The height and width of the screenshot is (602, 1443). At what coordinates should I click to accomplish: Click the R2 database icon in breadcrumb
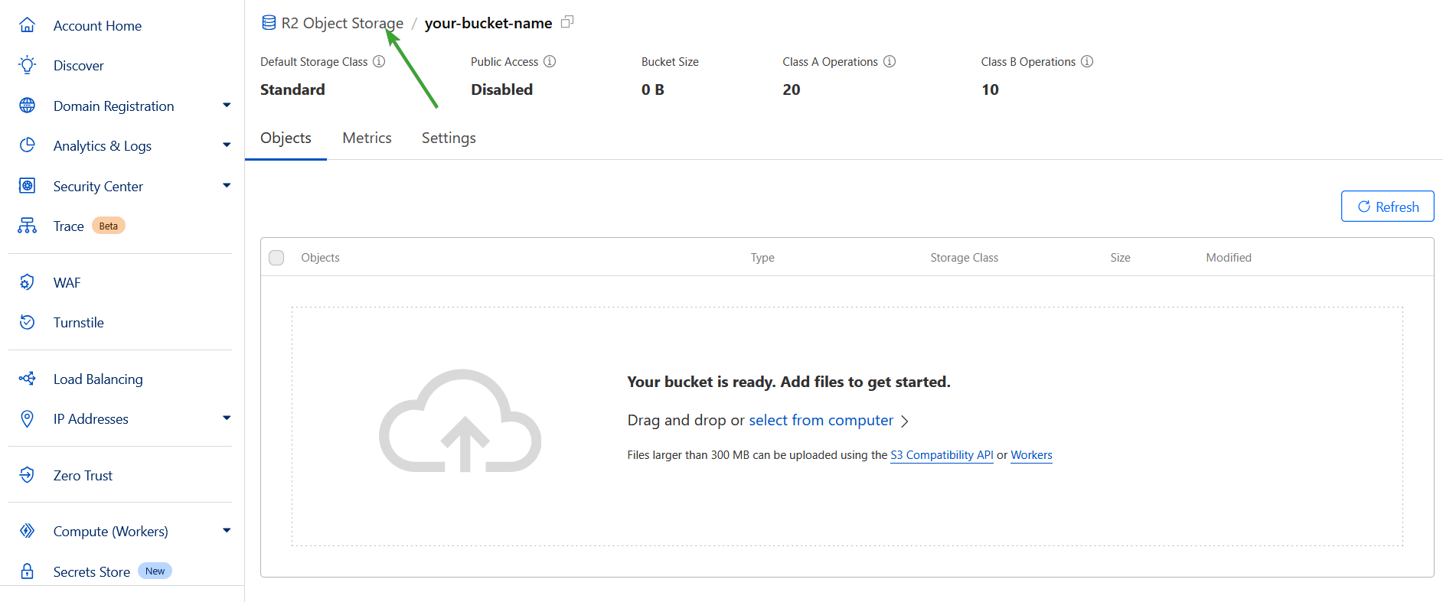tap(269, 23)
